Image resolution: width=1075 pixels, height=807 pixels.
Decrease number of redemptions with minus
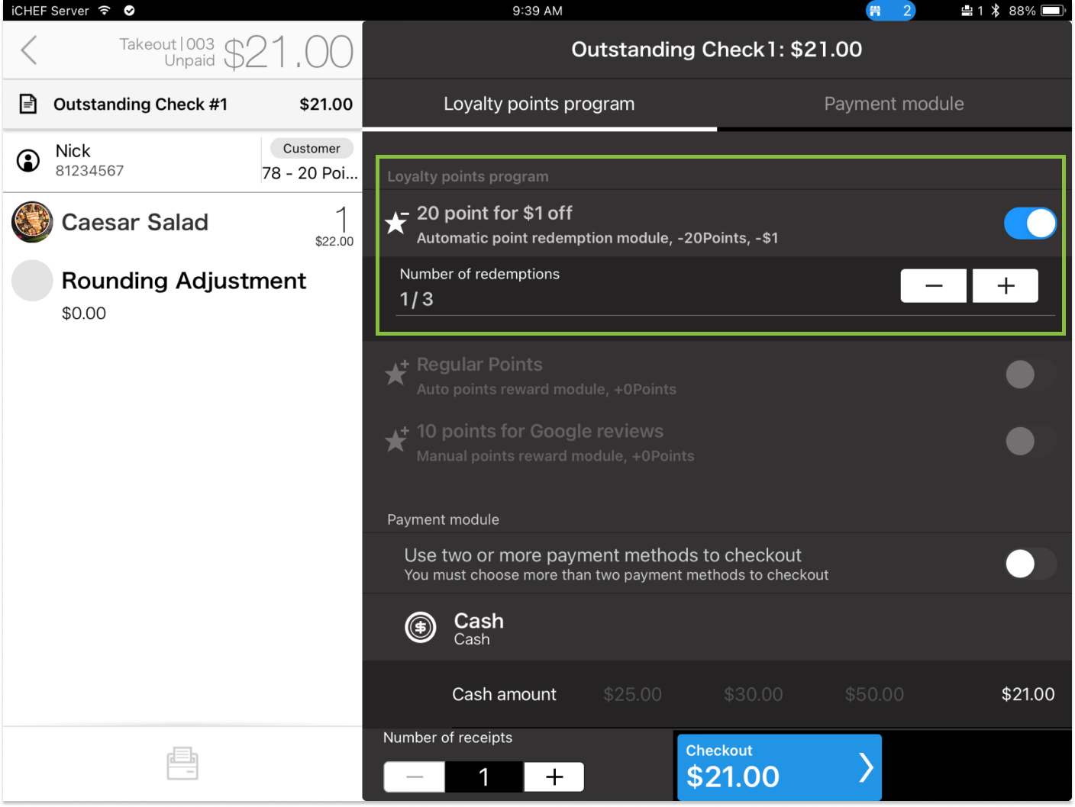pyautogui.click(x=933, y=286)
